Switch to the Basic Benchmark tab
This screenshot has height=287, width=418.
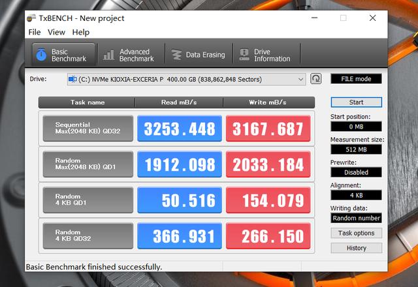[63, 55]
